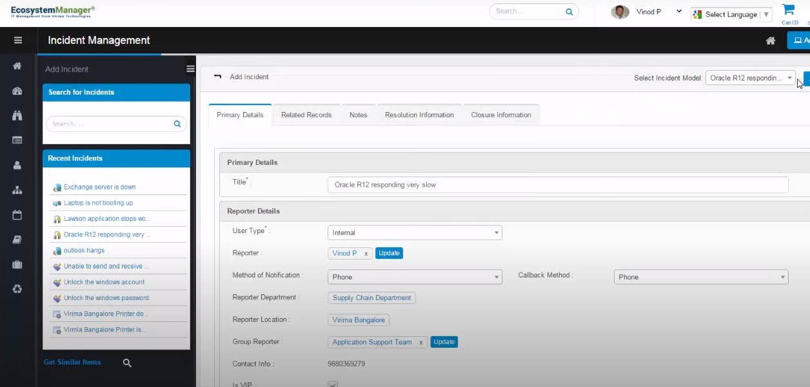Click the calendar icon in sidebar
This screenshot has height=387, width=810.
(x=17, y=215)
